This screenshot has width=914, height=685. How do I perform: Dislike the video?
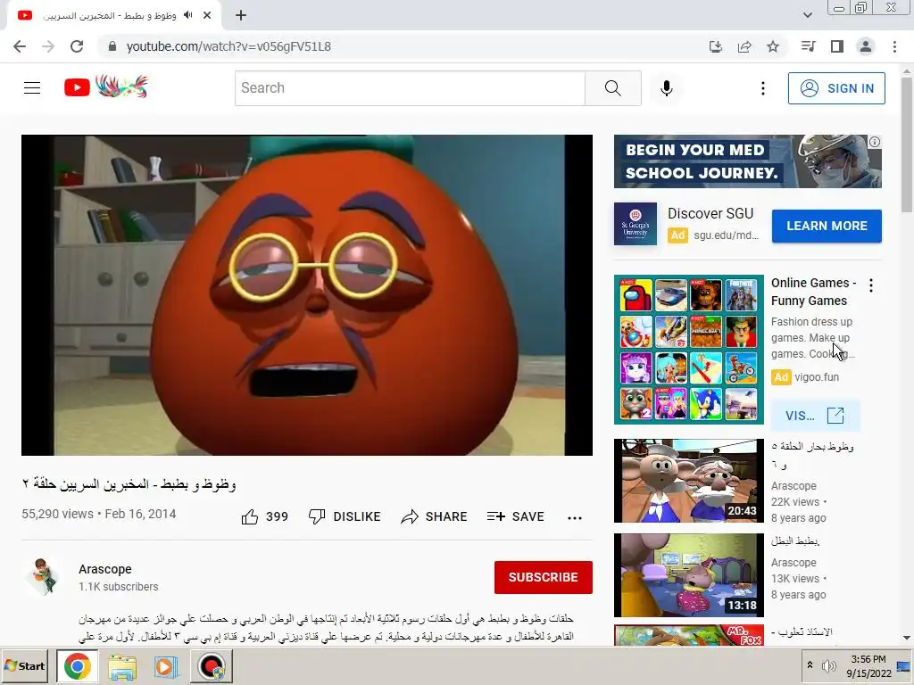(345, 516)
